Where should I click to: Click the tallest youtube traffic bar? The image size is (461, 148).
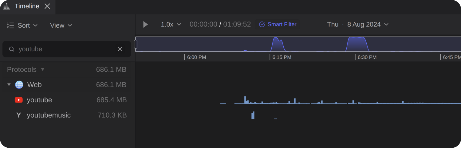click(x=245, y=100)
